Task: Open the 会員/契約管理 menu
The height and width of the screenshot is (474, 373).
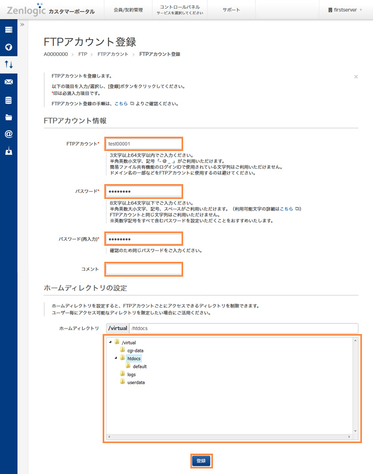Action: [128, 10]
